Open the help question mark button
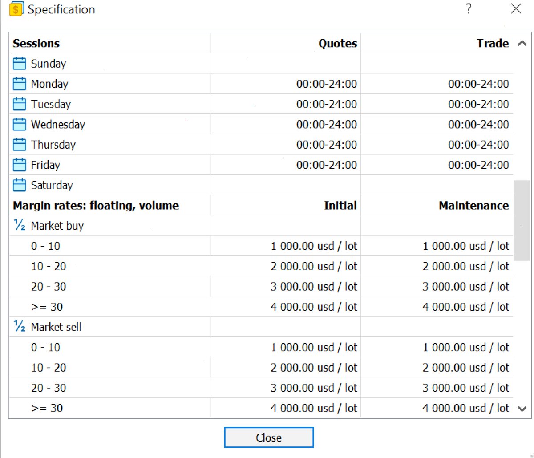Viewport: 534px width, 458px height. pyautogui.click(x=469, y=8)
